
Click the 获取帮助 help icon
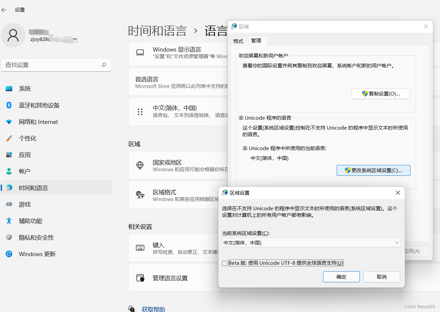point(132,309)
